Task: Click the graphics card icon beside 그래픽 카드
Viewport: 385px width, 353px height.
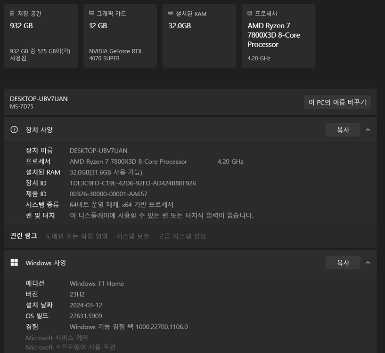Action: click(x=91, y=13)
